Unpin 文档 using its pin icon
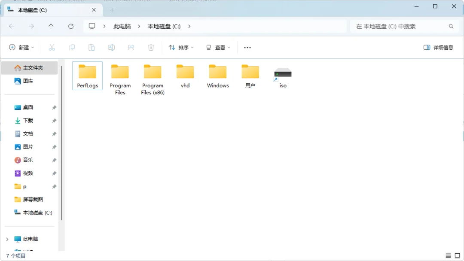This screenshot has width=464, height=261. point(54,134)
